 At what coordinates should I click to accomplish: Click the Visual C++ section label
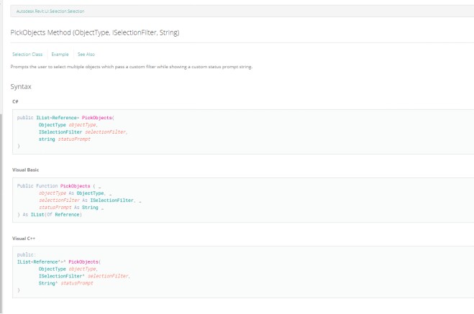pos(24,237)
